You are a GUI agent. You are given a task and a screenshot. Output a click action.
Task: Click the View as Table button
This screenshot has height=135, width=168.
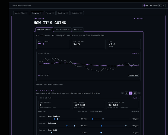133,75
